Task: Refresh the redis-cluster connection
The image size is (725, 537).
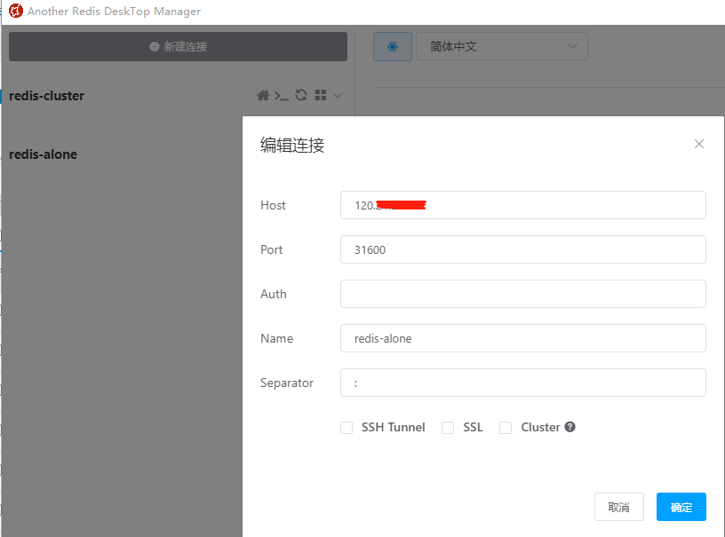Action: [301, 95]
